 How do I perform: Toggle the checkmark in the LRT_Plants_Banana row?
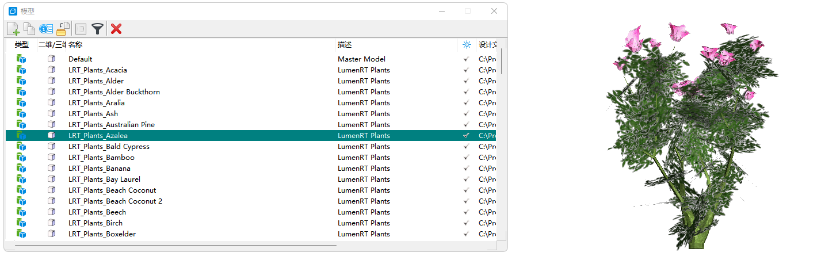pyautogui.click(x=466, y=169)
